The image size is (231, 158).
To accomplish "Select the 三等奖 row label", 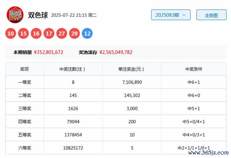I will click(25, 108).
